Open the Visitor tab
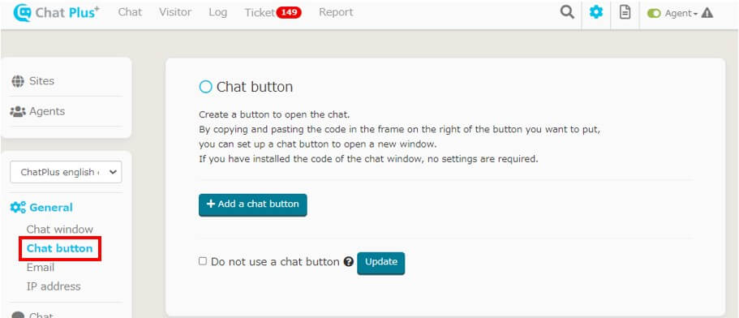The width and height of the screenshot is (739, 318). [175, 12]
